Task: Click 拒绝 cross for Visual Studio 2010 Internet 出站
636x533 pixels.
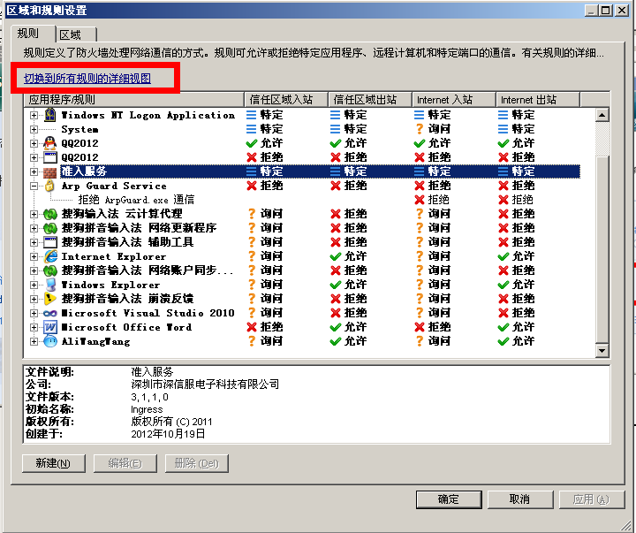Action: tap(503, 313)
